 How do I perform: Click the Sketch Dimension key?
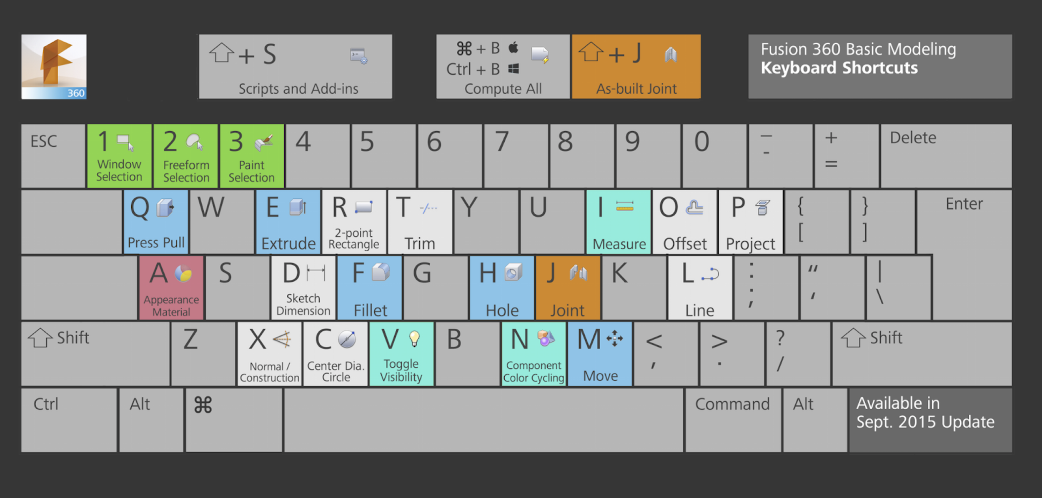coord(303,288)
